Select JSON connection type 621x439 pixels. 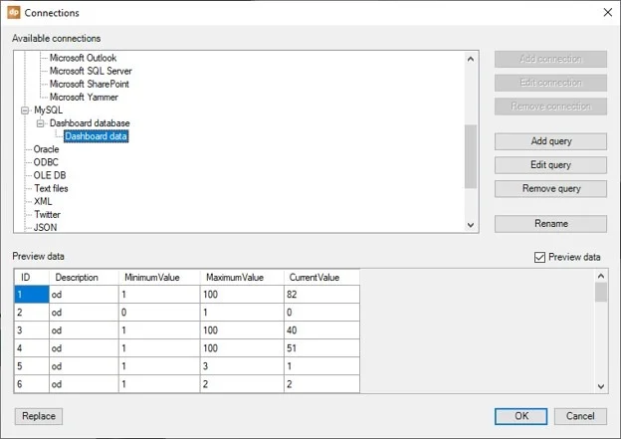45,227
